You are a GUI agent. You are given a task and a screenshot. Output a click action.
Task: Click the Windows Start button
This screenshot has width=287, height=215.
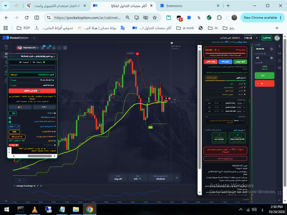point(7,209)
